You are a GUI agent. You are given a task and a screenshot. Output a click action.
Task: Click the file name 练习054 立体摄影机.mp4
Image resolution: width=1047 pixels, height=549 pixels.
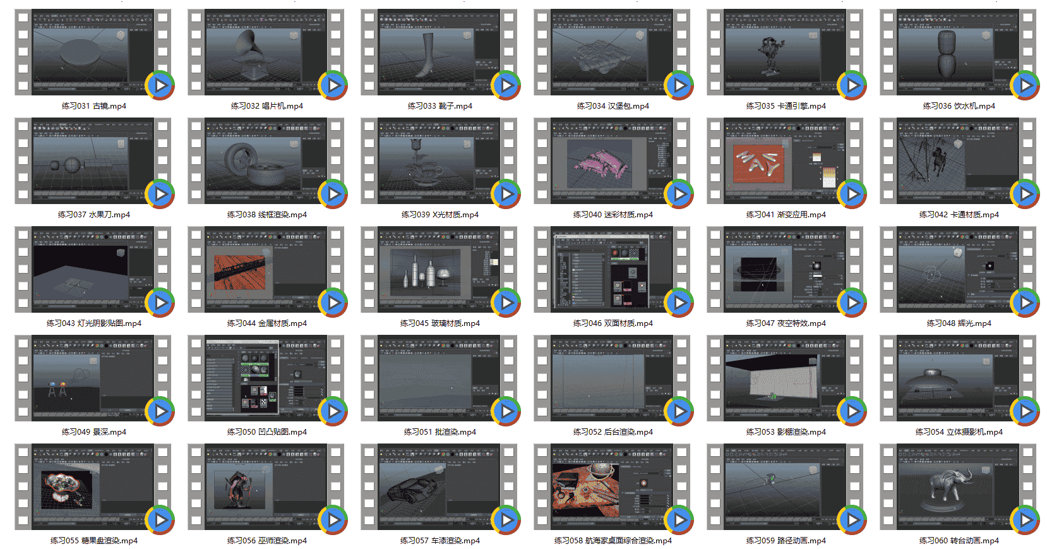[959, 432]
